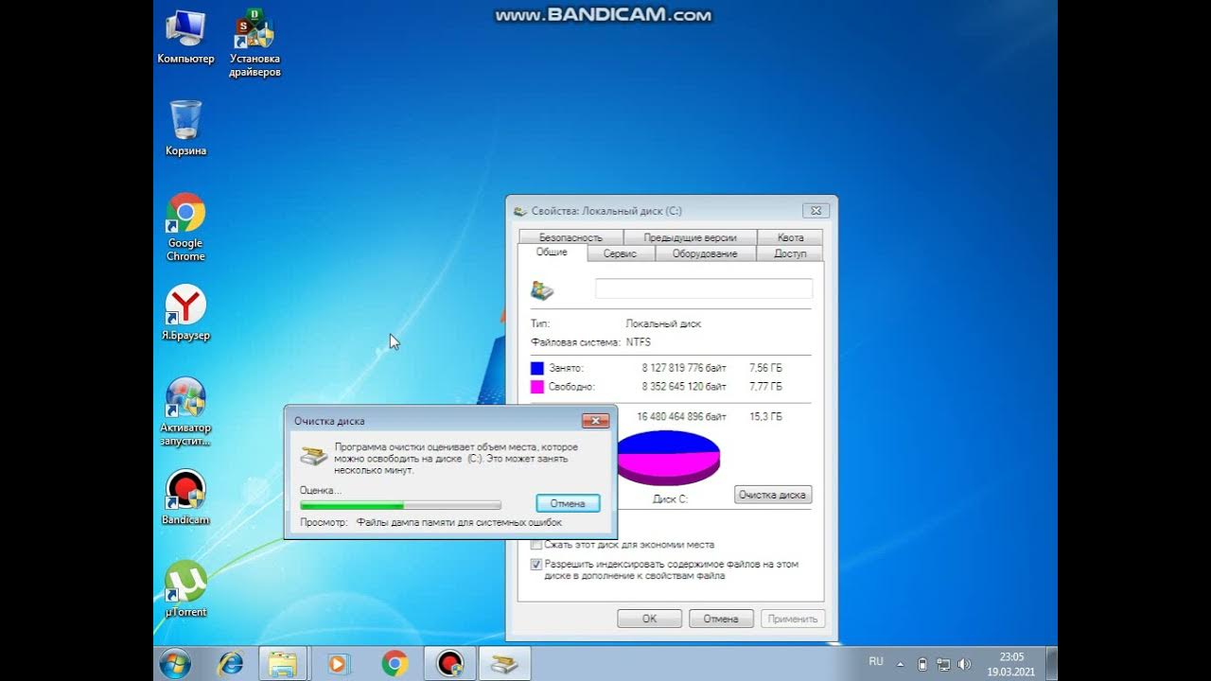Click Отмена in properties window
Screen dimensions: 1211x681
(721, 619)
